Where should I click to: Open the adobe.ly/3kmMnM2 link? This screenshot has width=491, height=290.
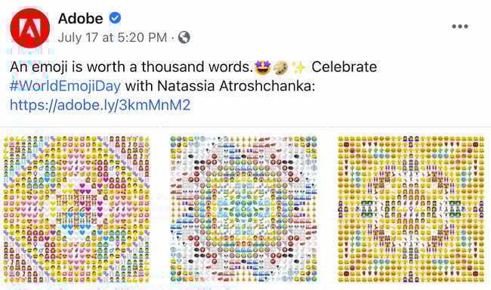[100, 105]
